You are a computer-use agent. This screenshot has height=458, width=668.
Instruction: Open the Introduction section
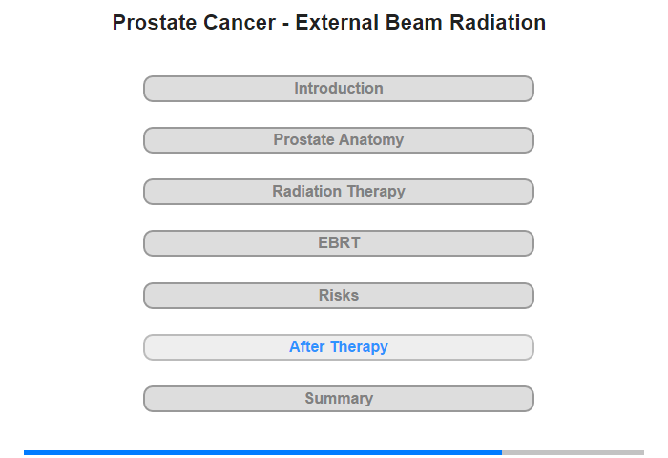coord(339,89)
